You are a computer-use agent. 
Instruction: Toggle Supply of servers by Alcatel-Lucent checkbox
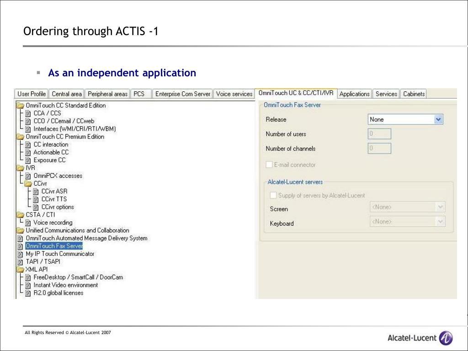273,195
